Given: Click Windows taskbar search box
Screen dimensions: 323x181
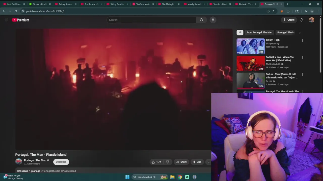Looking at the screenshot, I should 149,177.
